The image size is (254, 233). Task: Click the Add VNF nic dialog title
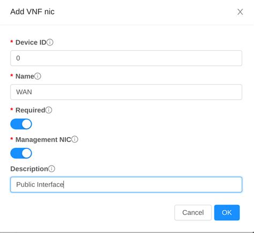[x=32, y=12]
